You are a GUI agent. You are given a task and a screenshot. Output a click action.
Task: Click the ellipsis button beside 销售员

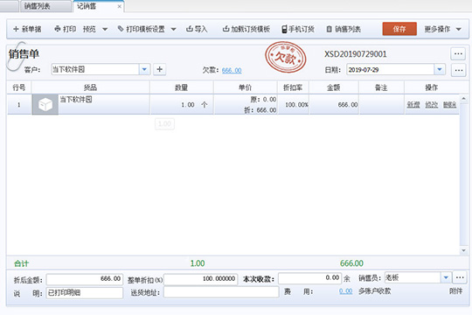(x=460, y=277)
